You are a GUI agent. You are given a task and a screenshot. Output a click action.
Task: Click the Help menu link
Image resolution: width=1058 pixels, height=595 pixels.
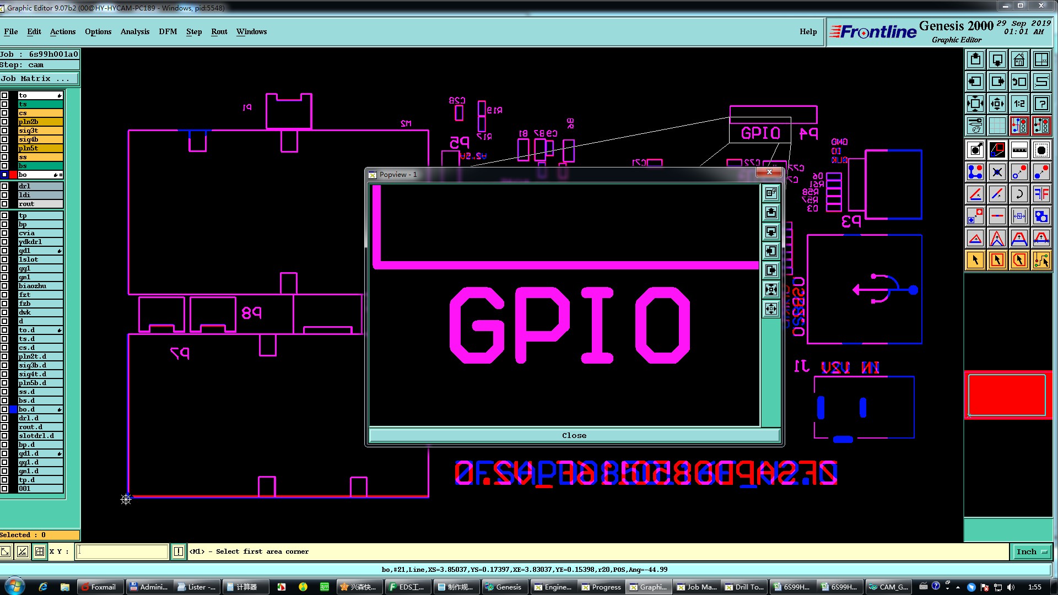point(808,31)
